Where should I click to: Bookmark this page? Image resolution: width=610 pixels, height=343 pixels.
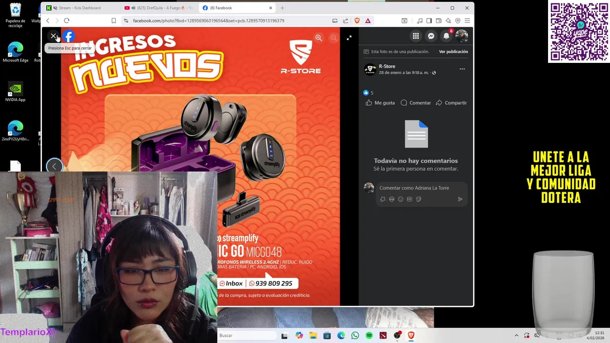pyautogui.click(x=113, y=20)
